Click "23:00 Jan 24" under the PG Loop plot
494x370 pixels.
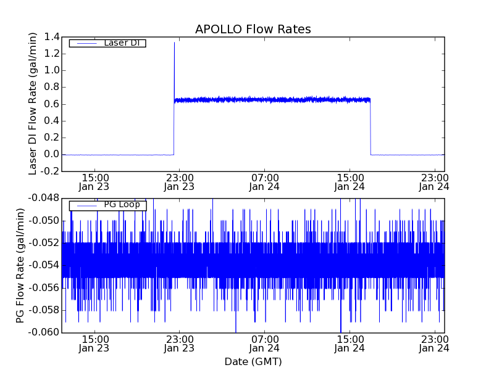[434, 344]
